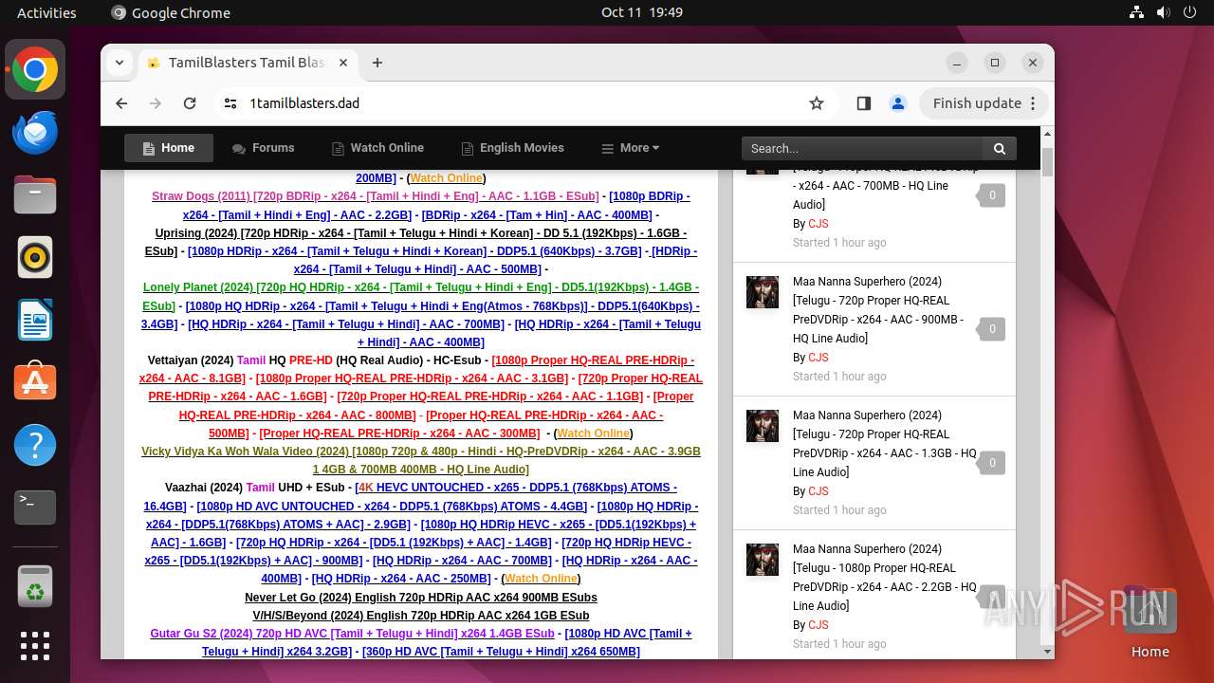Open the Chrome profile avatar

click(x=897, y=103)
